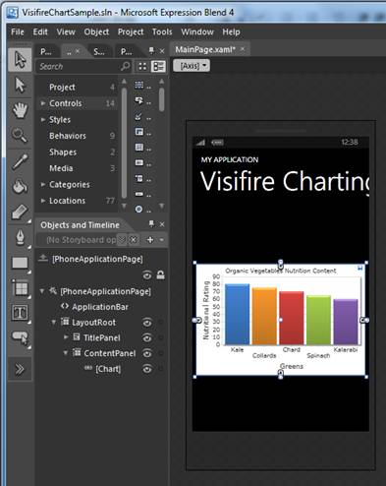Toggle lock for [Chart] row

tap(160, 369)
